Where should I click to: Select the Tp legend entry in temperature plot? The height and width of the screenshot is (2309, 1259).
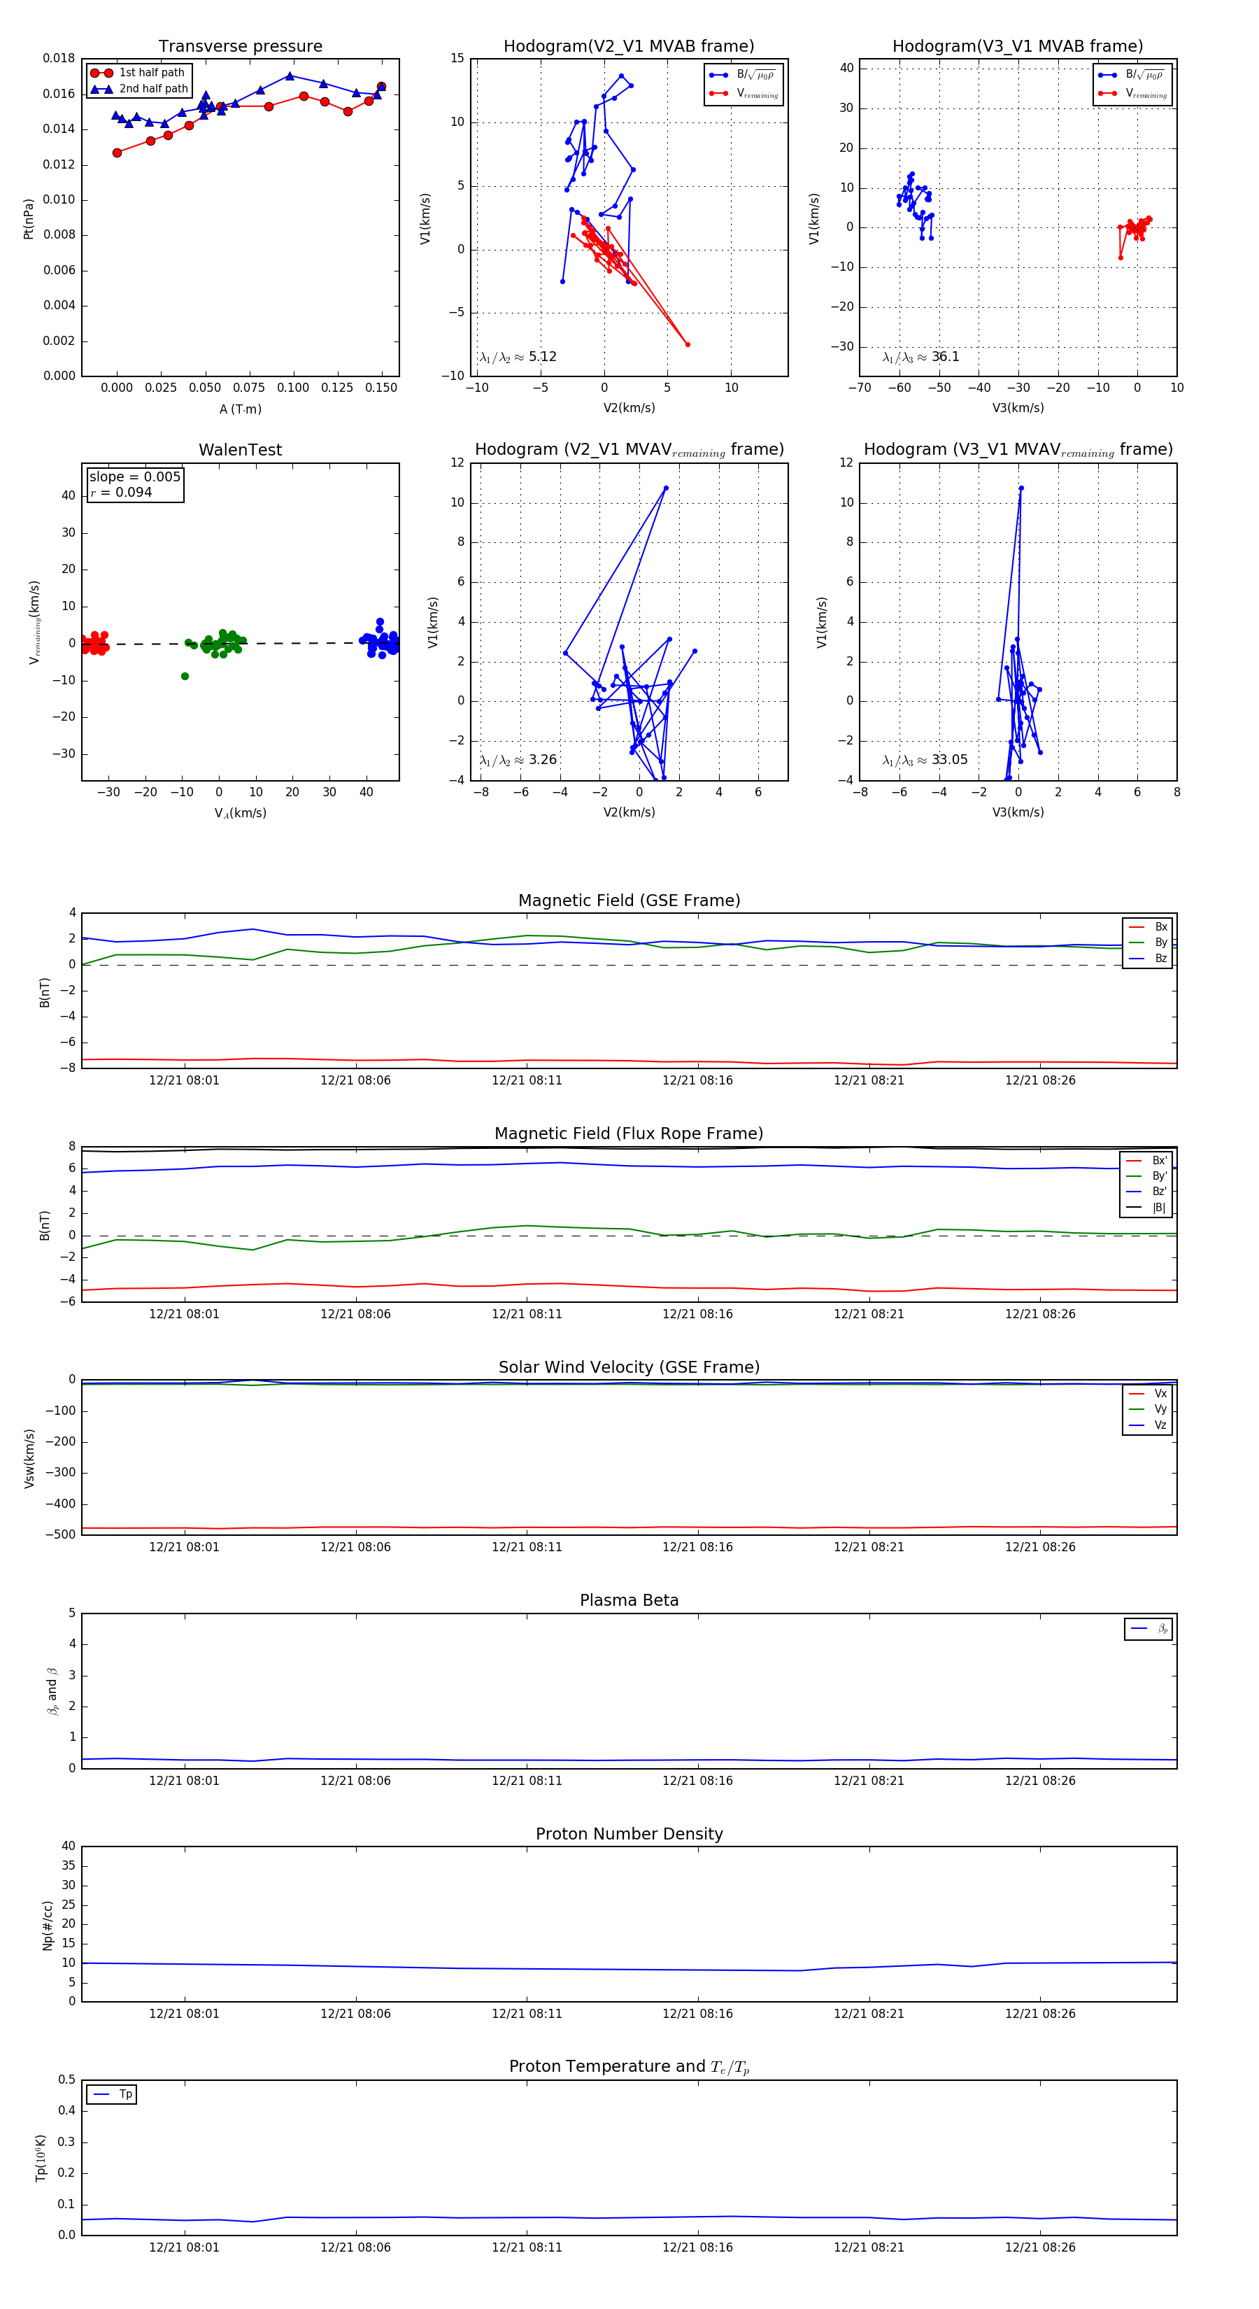pyautogui.click(x=112, y=2094)
